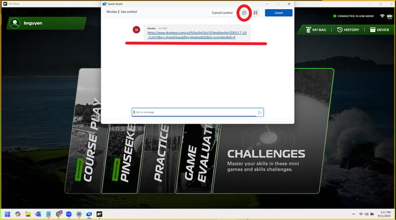Viewport: 396px width, 220px height.
Task: Open the taskbar clock and date
Action: (384, 214)
